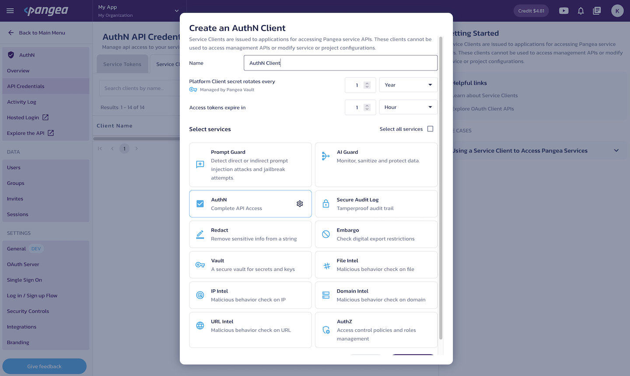Click the Vault key icon
Image resolution: width=630 pixels, height=376 pixels.
click(x=200, y=265)
